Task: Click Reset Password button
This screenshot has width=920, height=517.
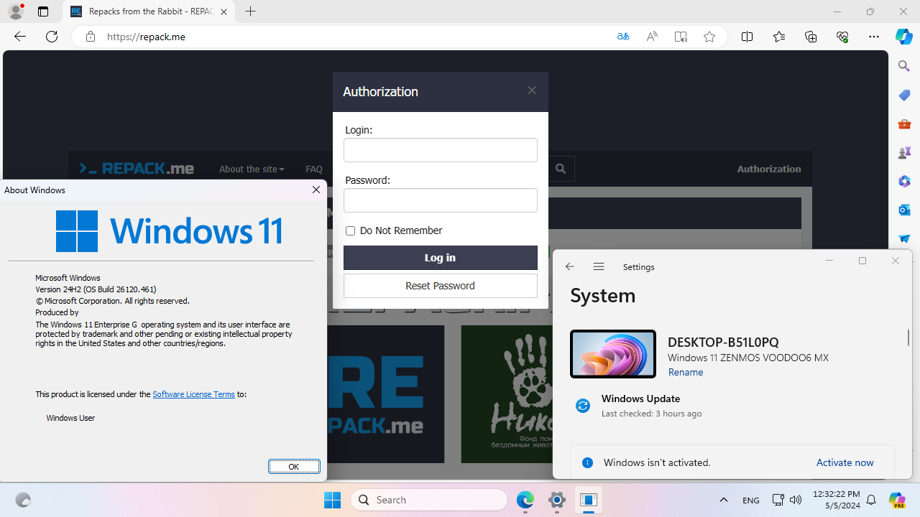Action: point(441,286)
